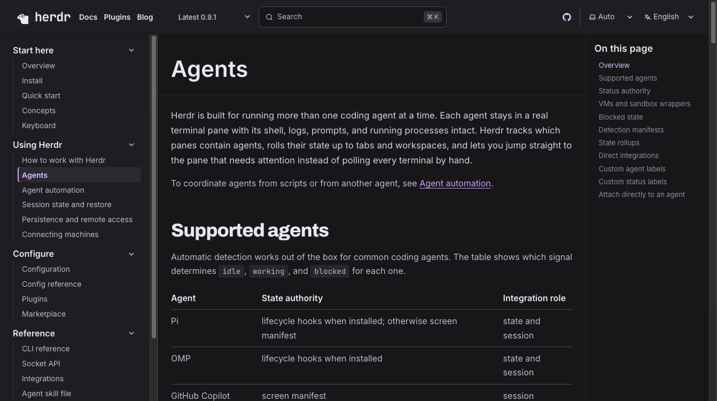Jump to Status authority section
Image resolution: width=717 pixels, height=401 pixels.
pos(625,91)
